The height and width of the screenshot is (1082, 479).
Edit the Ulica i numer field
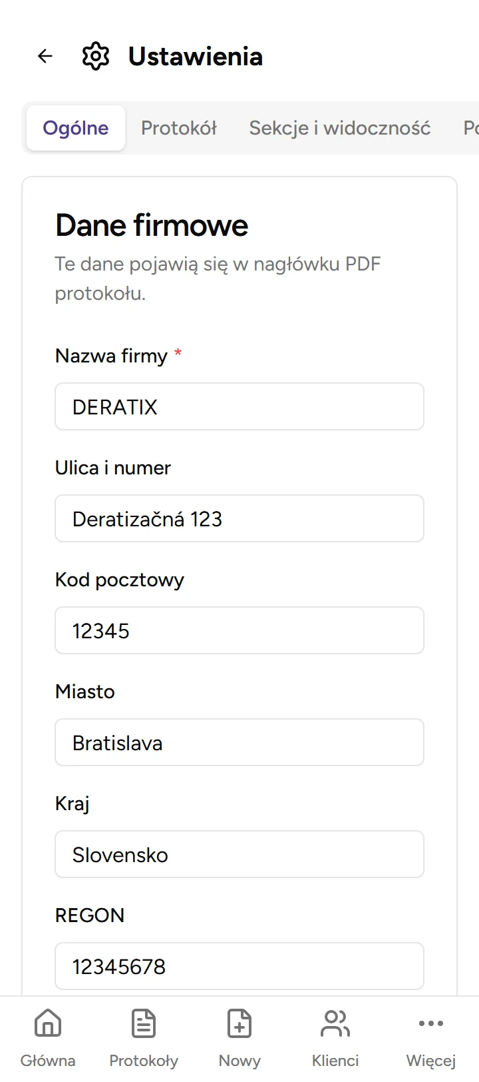click(x=239, y=518)
